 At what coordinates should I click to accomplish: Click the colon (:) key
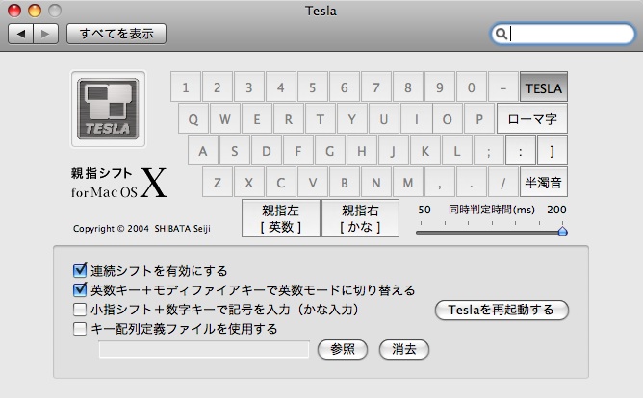click(x=521, y=151)
